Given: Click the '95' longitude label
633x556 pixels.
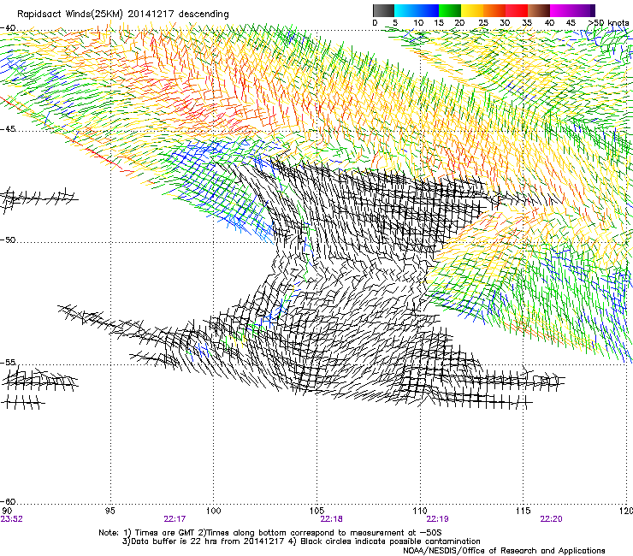Looking at the screenshot, I should point(109,511).
